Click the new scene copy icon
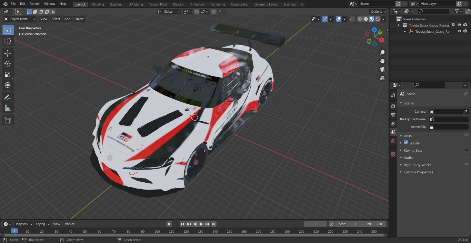 pos(398,4)
